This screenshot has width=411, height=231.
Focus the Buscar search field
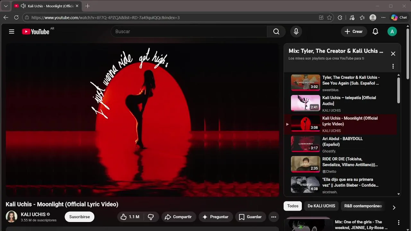189,31
